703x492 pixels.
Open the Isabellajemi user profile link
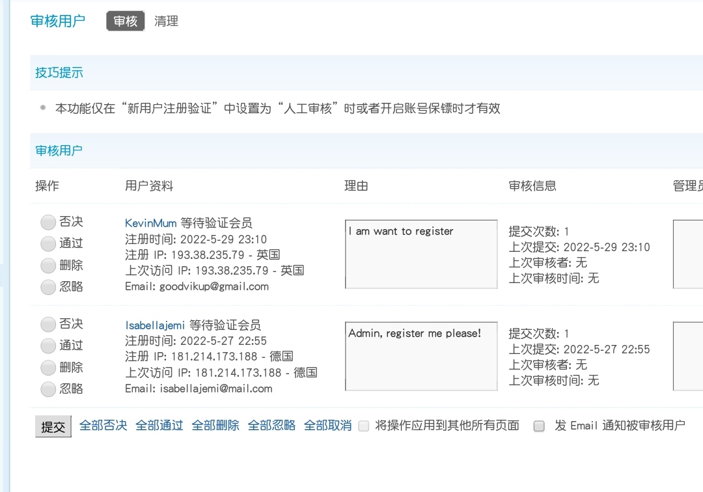point(155,325)
